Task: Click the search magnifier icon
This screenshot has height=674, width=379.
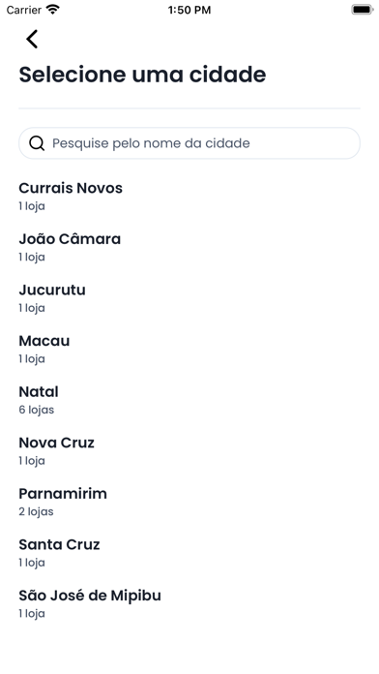Action: [37, 143]
